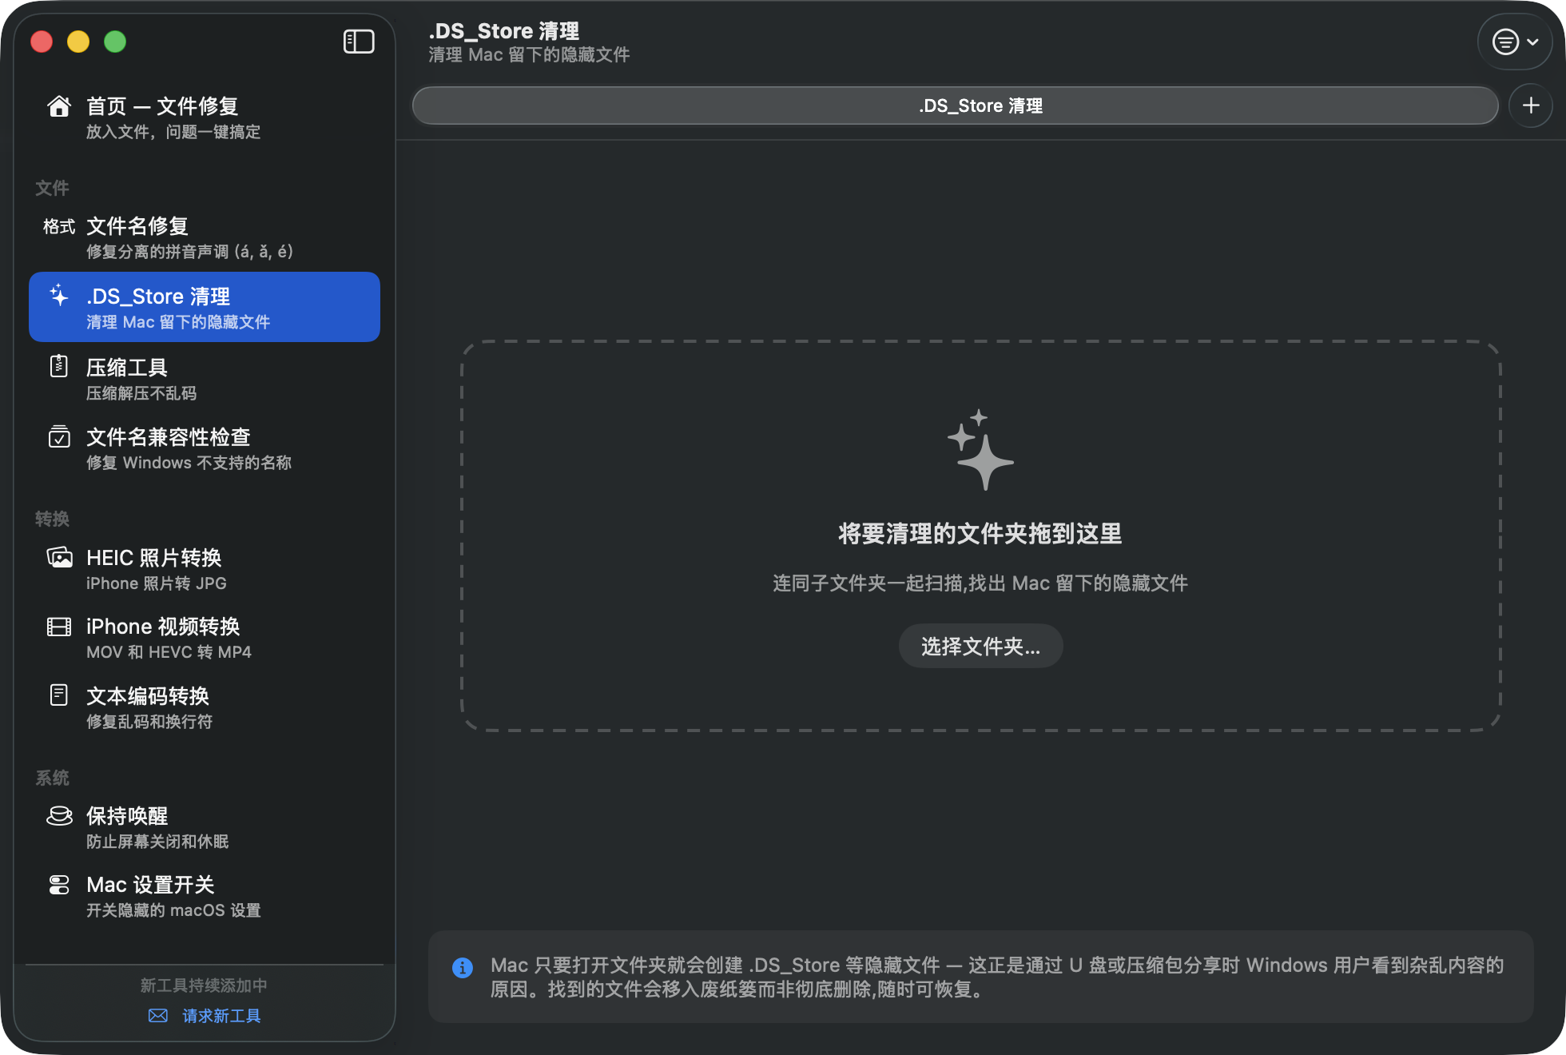This screenshot has height=1055, width=1566.
Task: Open 文件名修复 tool
Action: pyautogui.click(x=205, y=237)
